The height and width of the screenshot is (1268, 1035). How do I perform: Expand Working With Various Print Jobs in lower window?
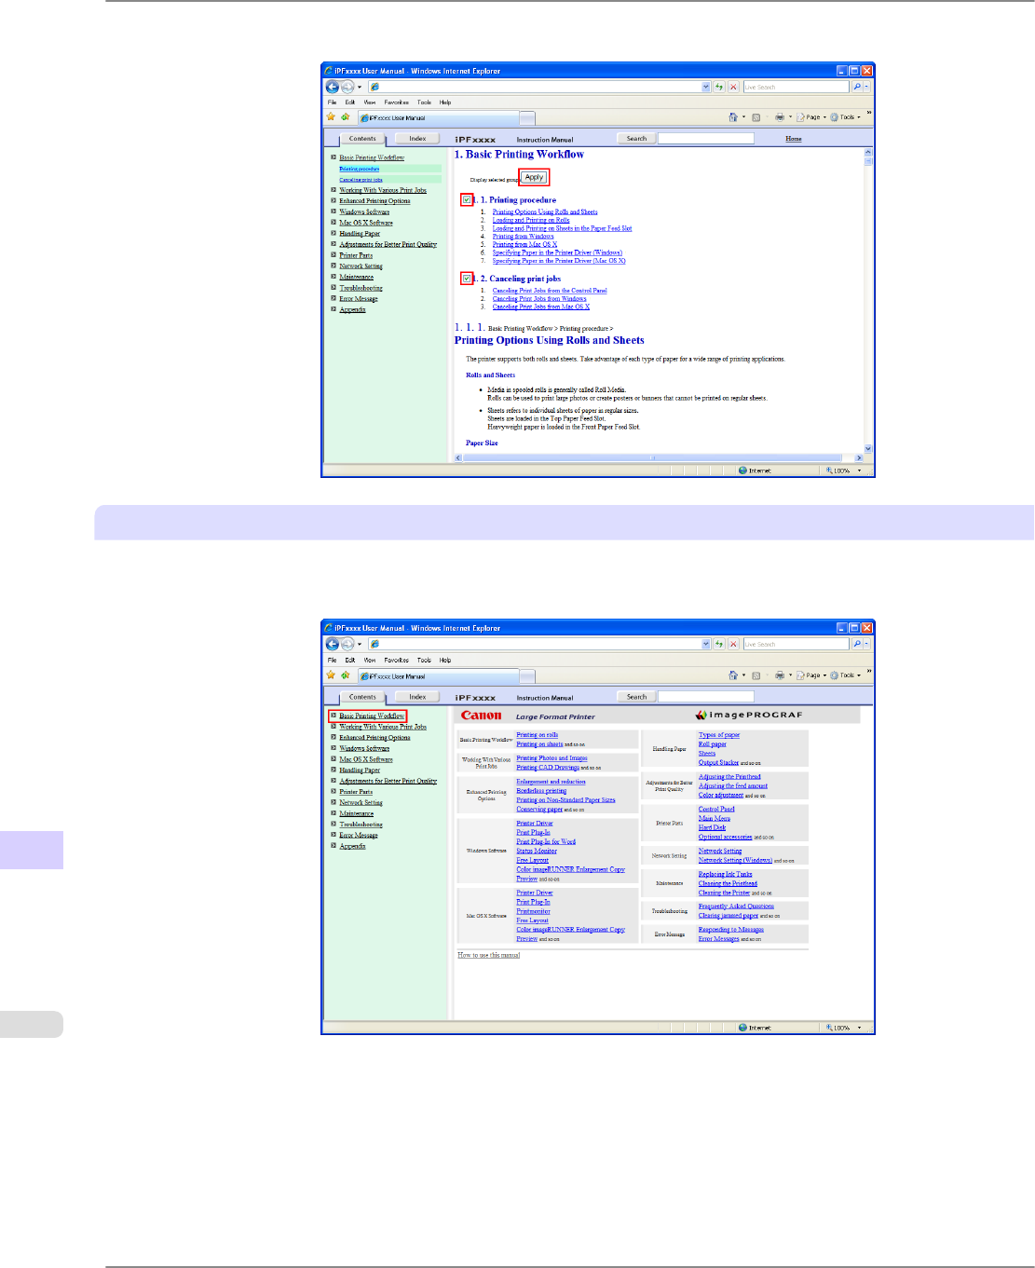point(334,727)
